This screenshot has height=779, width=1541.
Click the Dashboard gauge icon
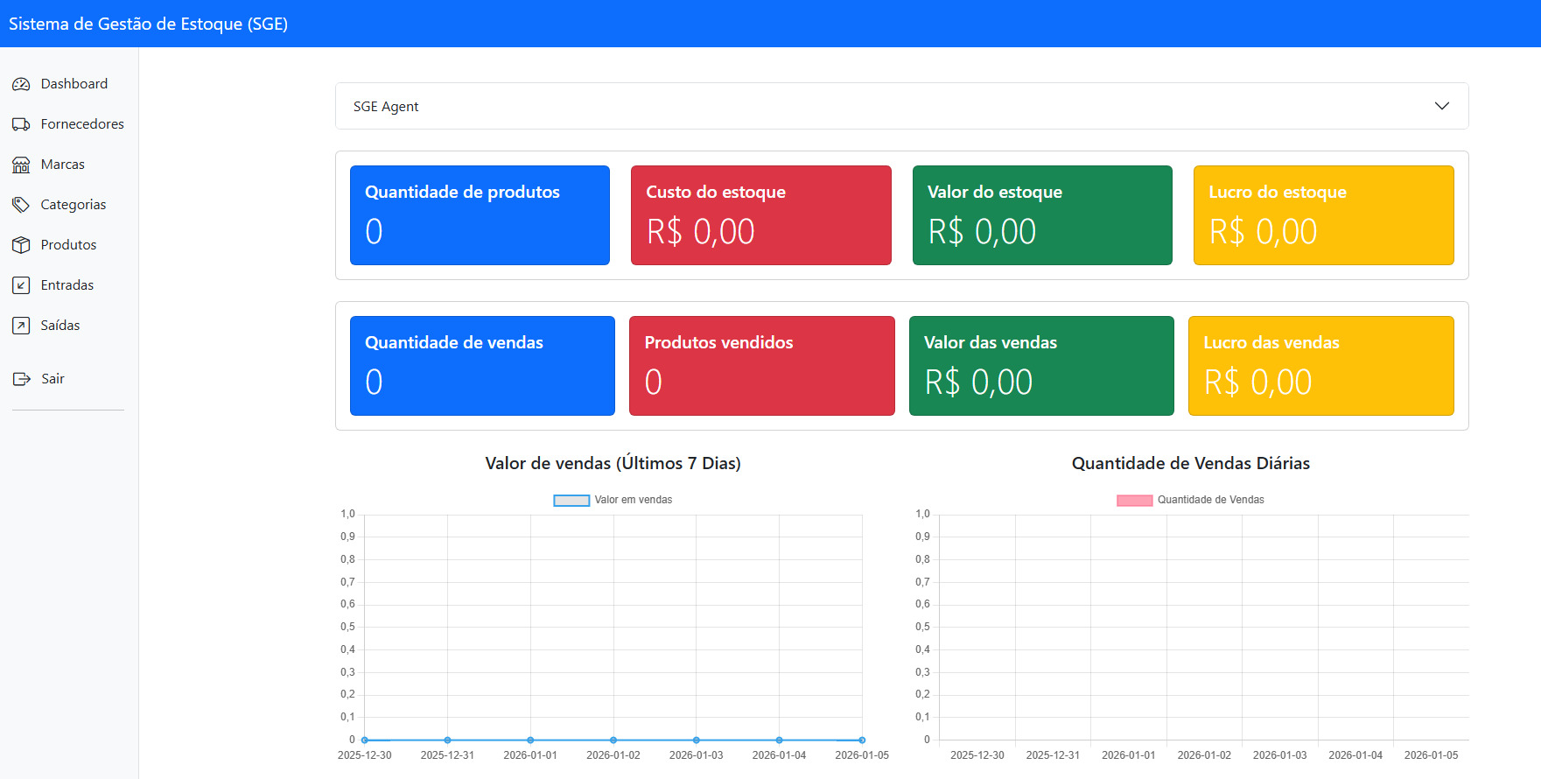tap(21, 84)
